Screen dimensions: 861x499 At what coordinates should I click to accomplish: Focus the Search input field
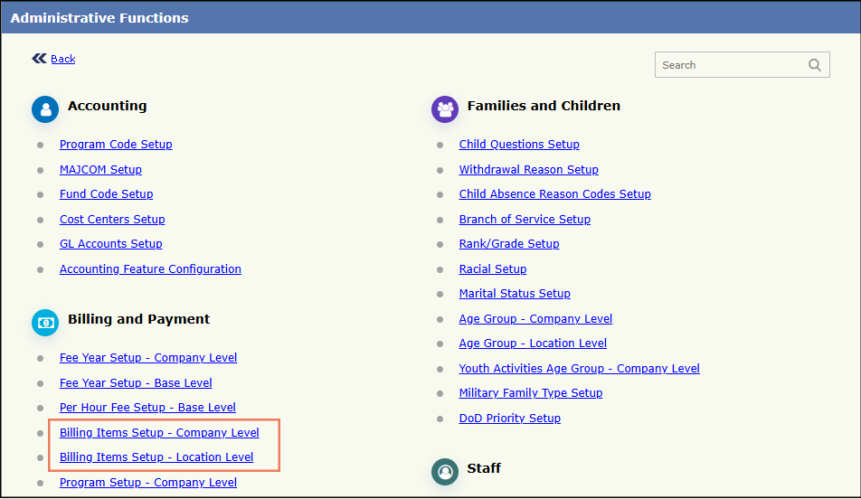coord(742,65)
